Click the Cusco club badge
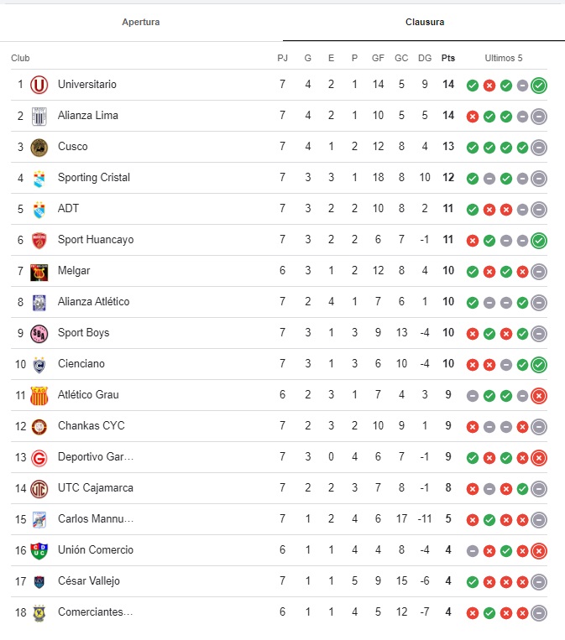Screen dimensions: 565x640 [x=39, y=147]
